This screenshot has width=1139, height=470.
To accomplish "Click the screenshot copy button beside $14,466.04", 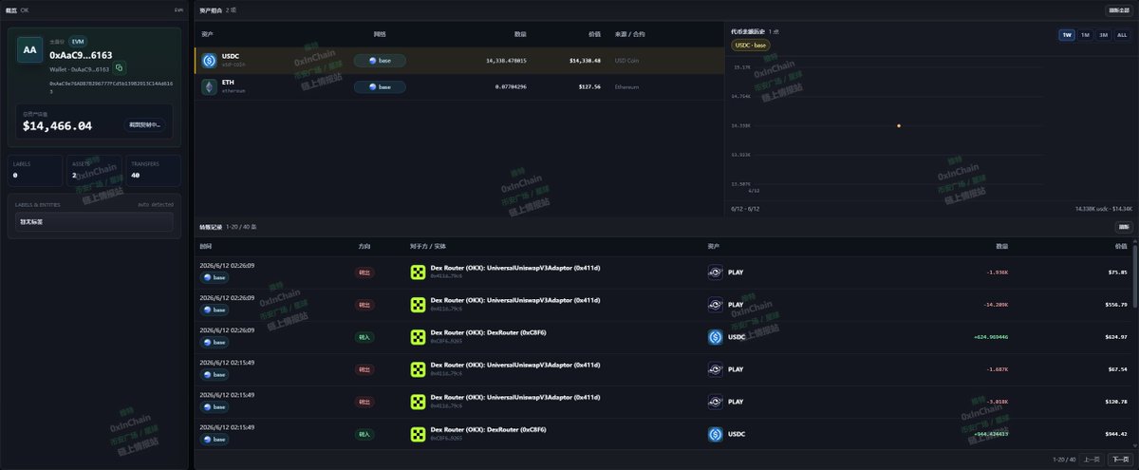I will point(146,124).
